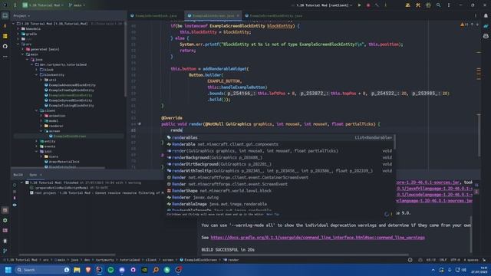The width and height of the screenshot is (491, 276).
Task: Select the Build tab in bottom panel
Action: pyautogui.click(x=18, y=175)
